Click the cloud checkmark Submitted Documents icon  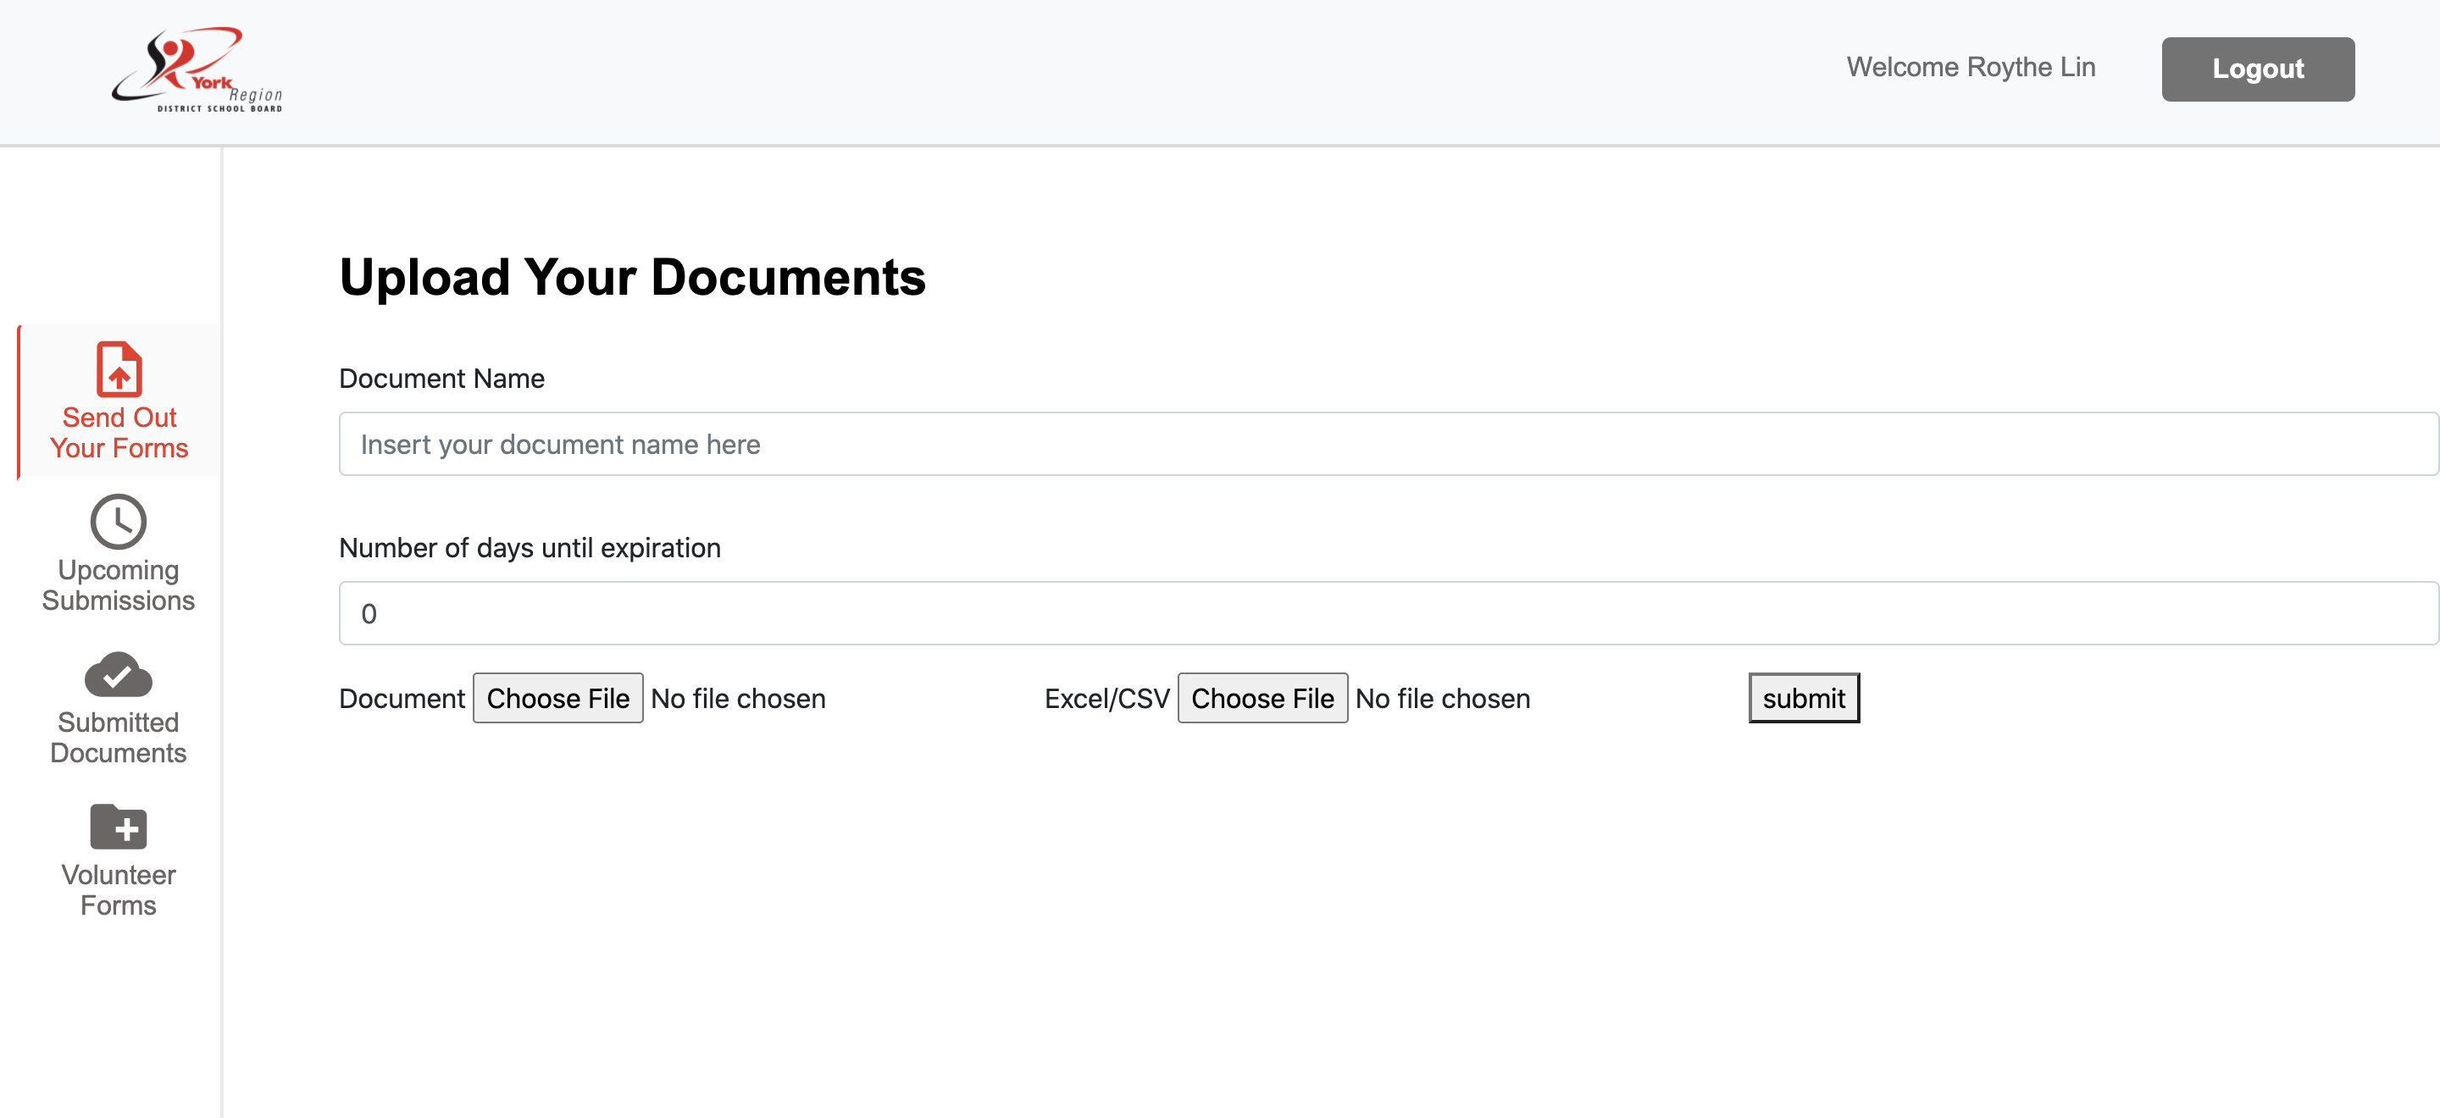(x=119, y=674)
